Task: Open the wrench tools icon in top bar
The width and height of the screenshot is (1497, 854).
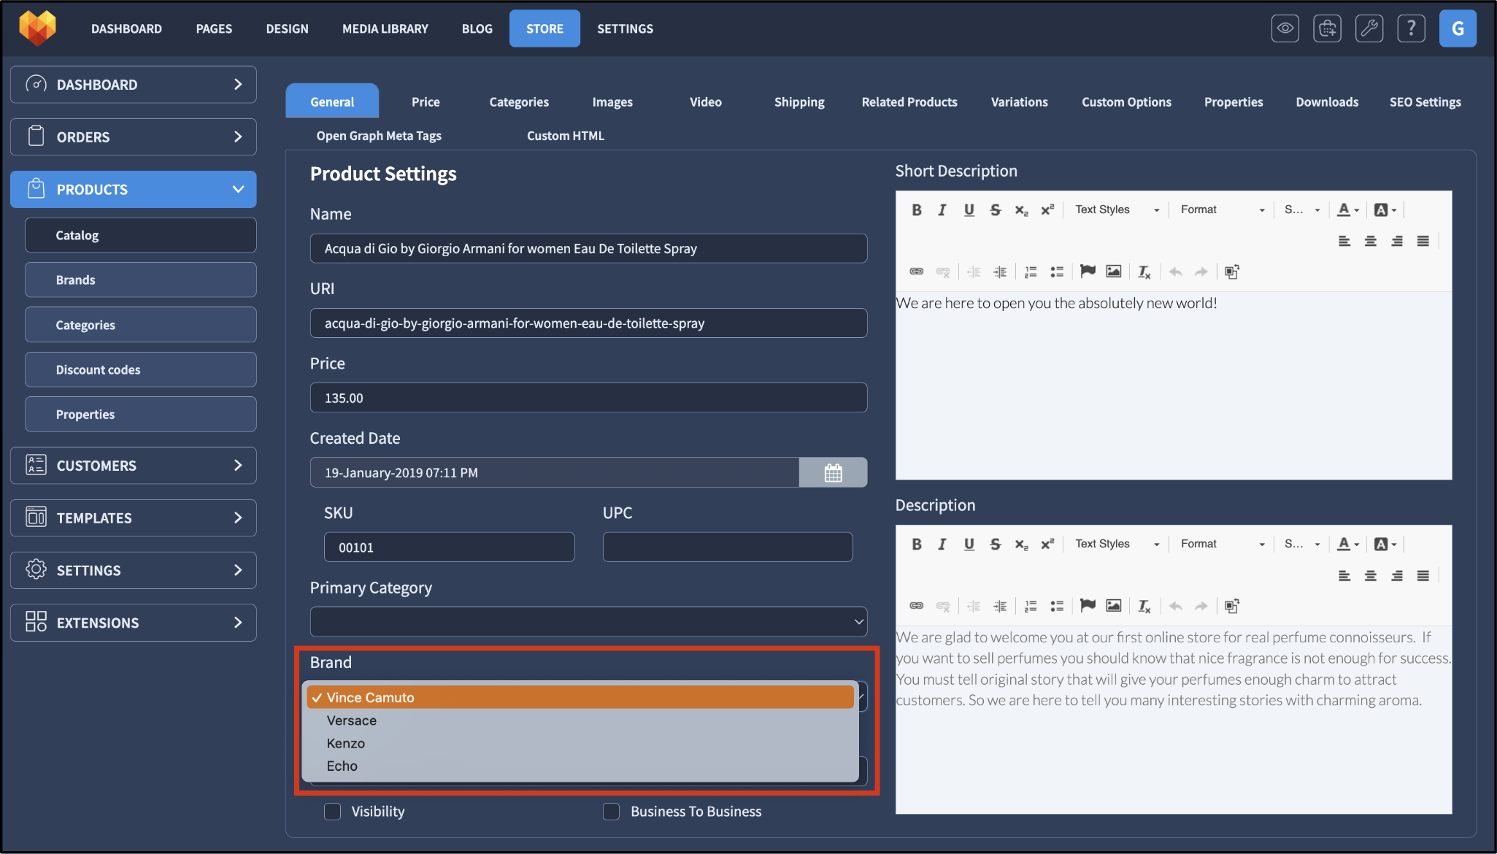Action: click(1369, 28)
